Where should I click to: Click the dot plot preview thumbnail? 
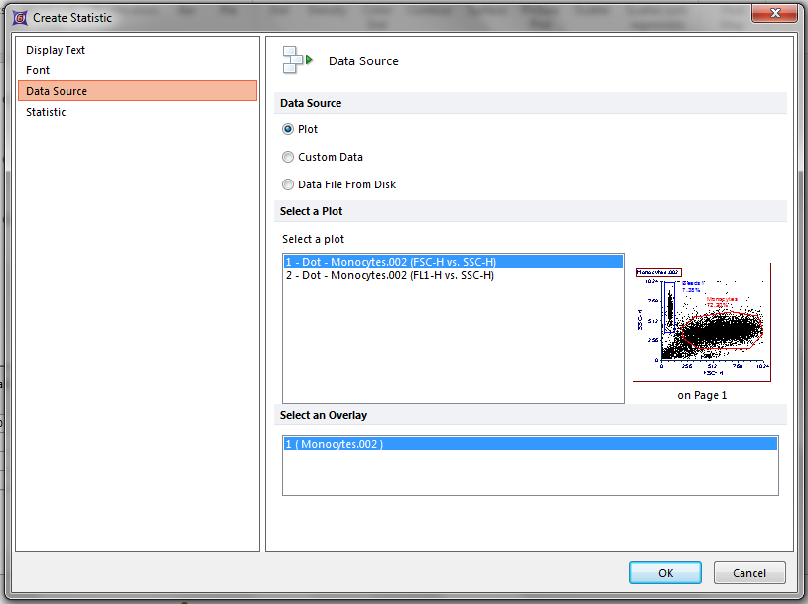click(702, 322)
